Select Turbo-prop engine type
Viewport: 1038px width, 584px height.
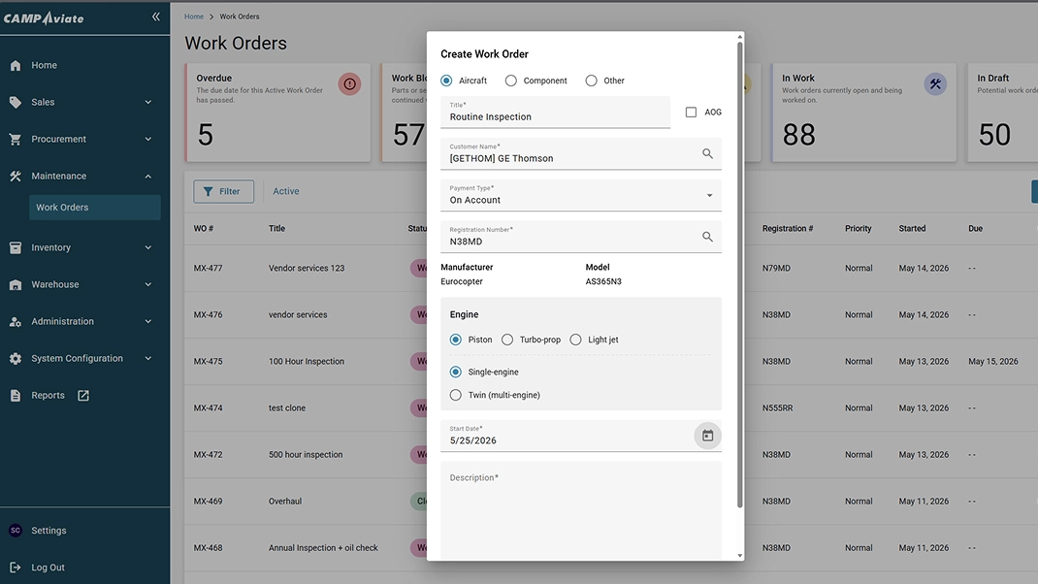click(x=507, y=340)
